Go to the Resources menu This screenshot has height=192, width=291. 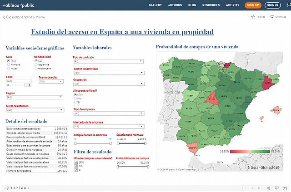(211, 5)
